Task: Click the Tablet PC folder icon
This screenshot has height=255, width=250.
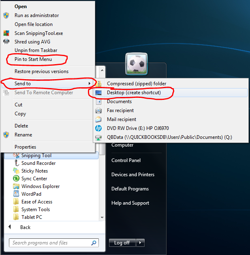Action: (16, 217)
